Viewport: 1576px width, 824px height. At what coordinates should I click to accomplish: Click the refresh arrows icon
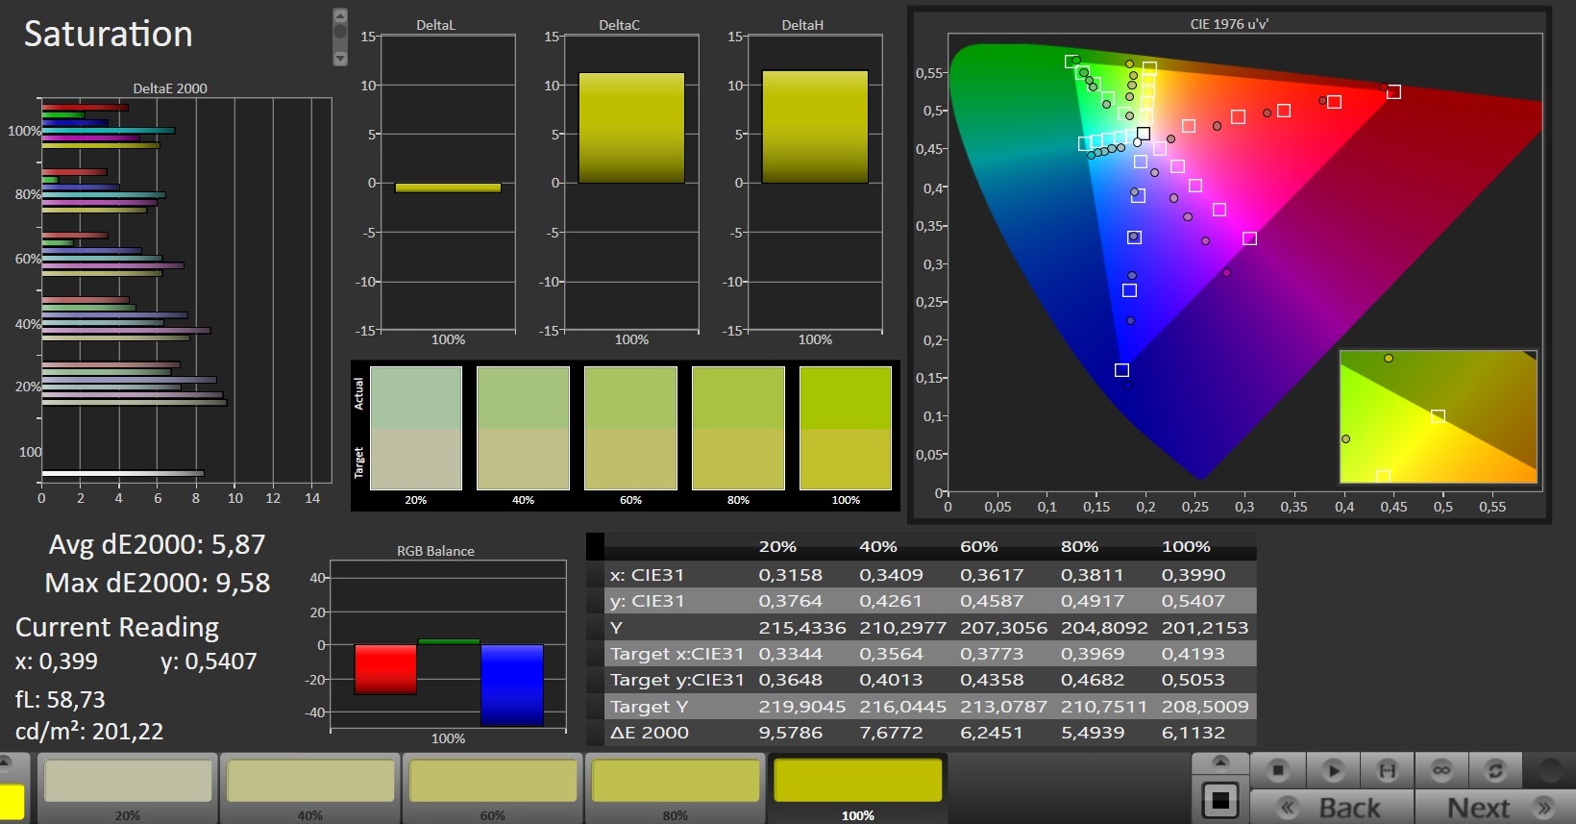click(1494, 770)
